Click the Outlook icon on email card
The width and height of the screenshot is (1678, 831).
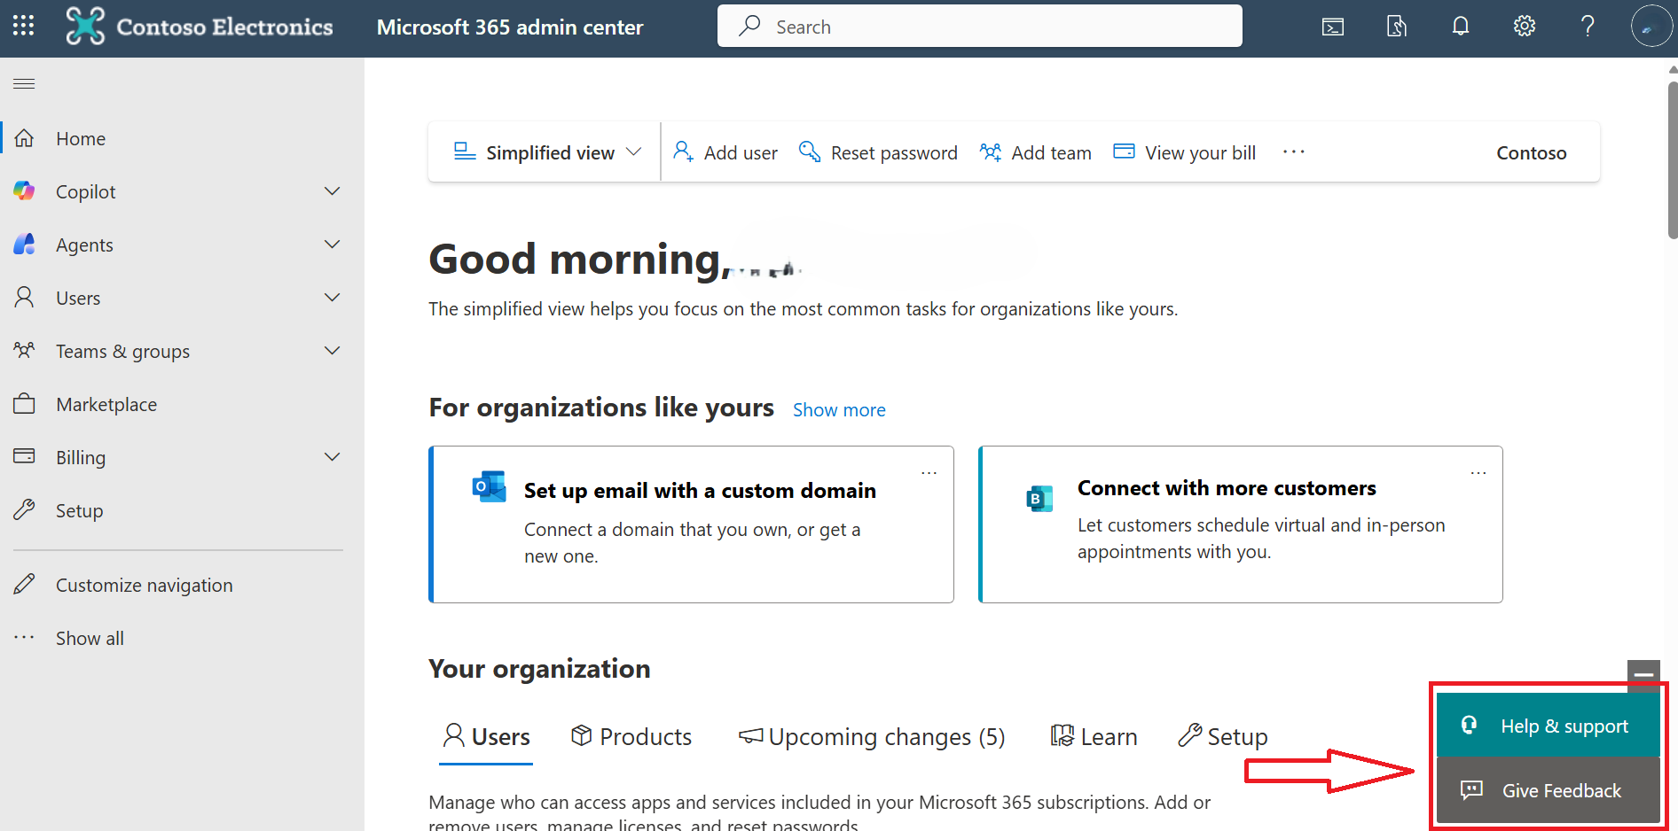[x=490, y=487]
